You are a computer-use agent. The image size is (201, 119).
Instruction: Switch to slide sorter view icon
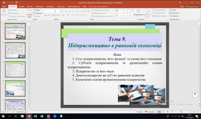coord(163,112)
